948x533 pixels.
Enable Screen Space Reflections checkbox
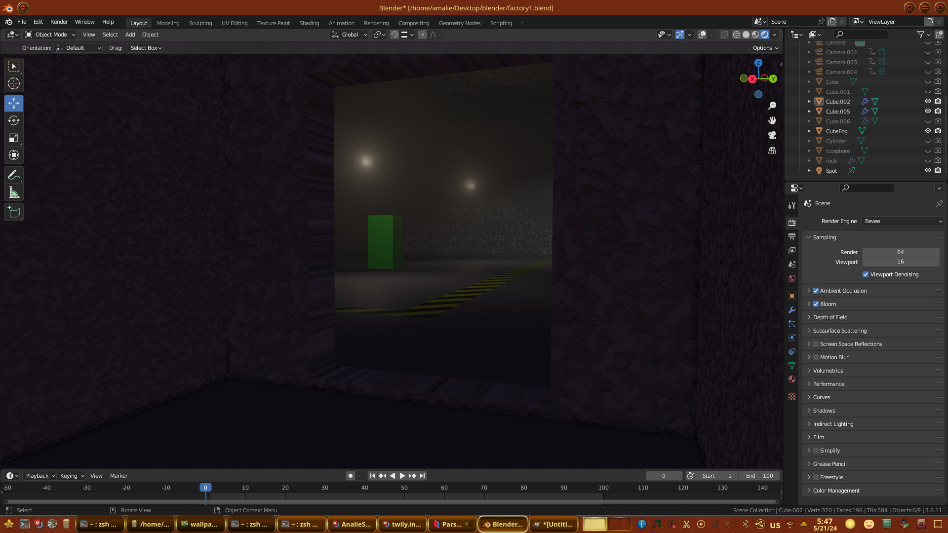pos(816,344)
